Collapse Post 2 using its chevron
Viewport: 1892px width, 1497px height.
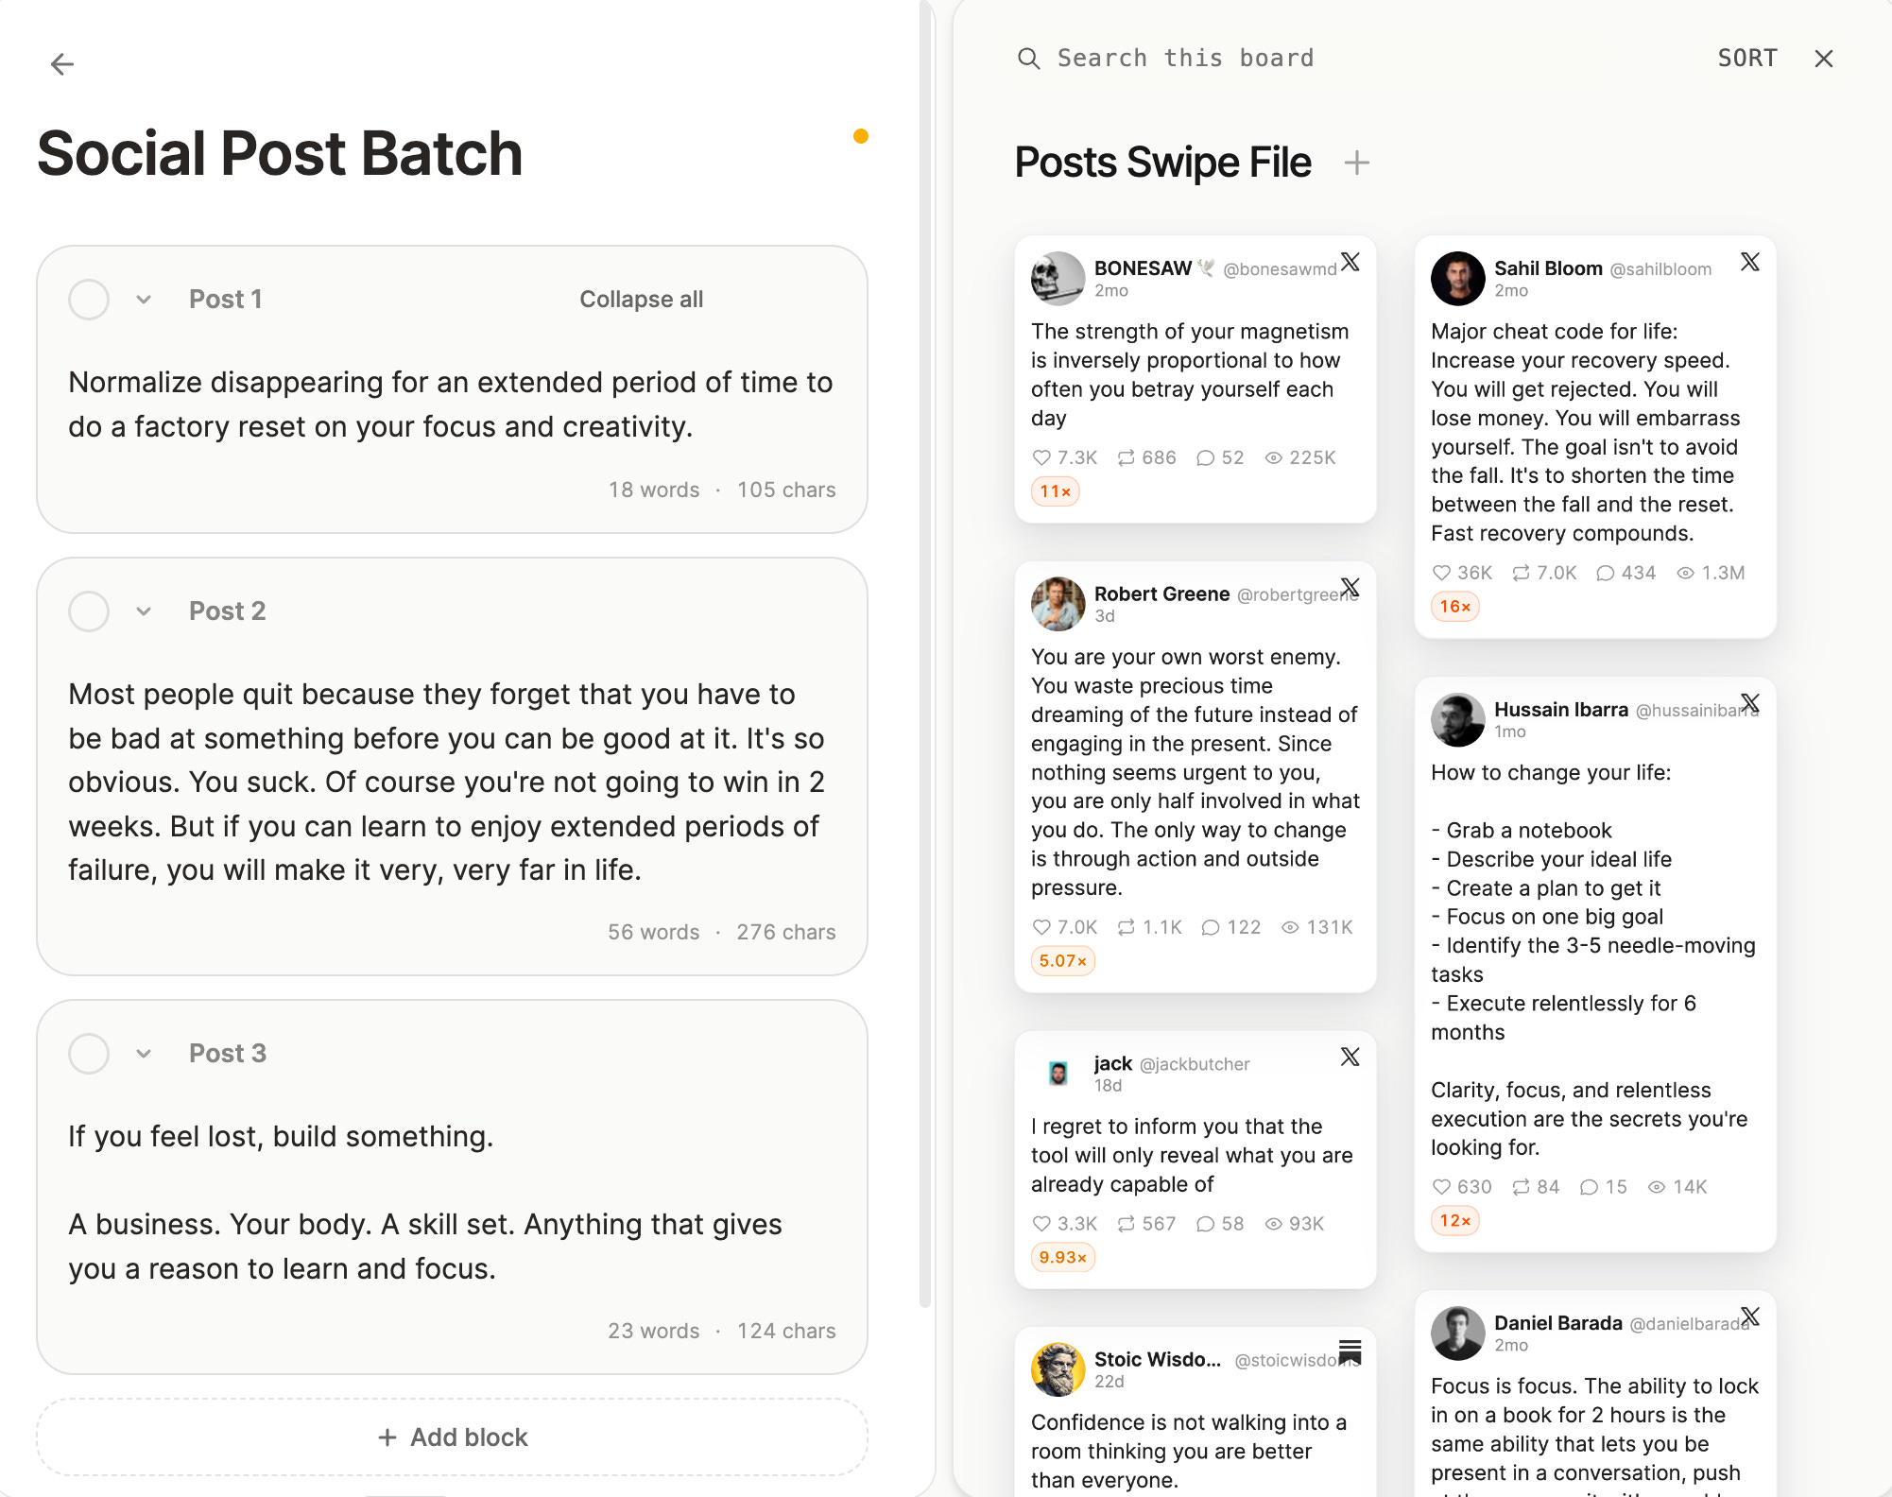pos(144,611)
